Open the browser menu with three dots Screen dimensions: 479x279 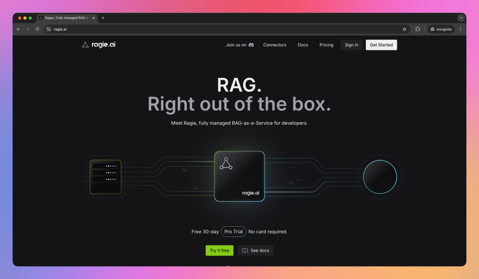click(x=461, y=29)
